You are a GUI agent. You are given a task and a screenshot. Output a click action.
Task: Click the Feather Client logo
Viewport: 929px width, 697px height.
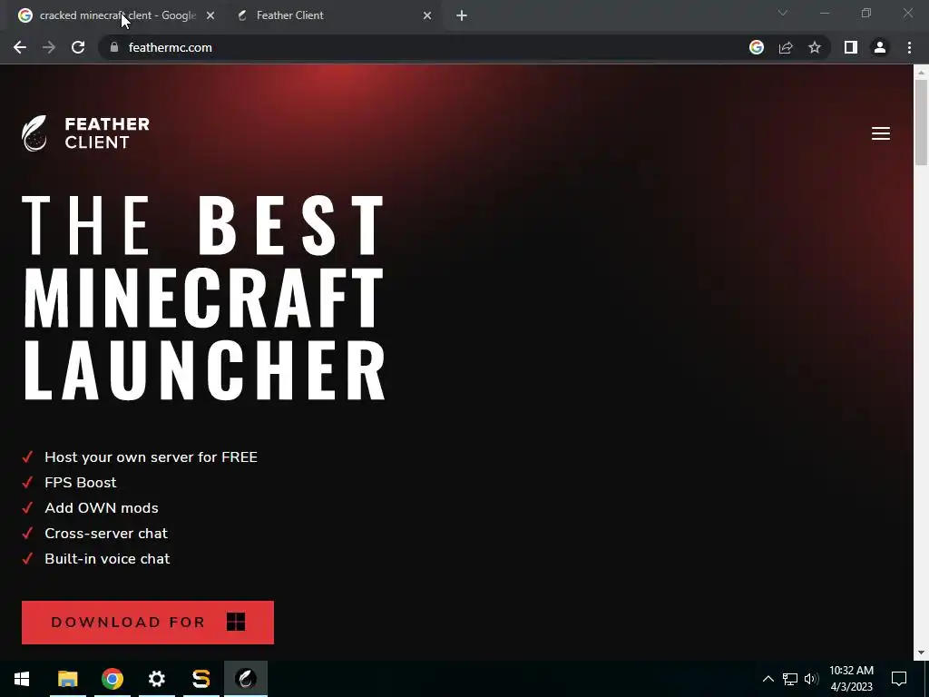[86, 133]
